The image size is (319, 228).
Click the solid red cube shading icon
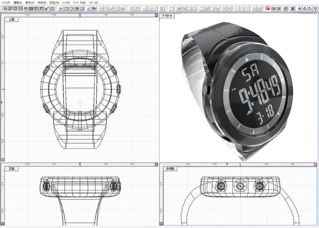click(x=268, y=9)
